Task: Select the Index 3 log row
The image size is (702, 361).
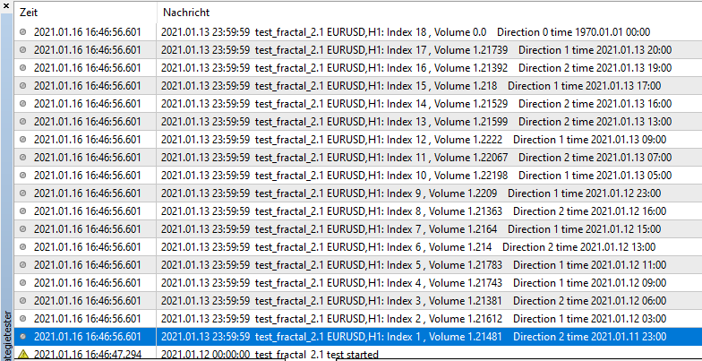Action: (x=358, y=301)
